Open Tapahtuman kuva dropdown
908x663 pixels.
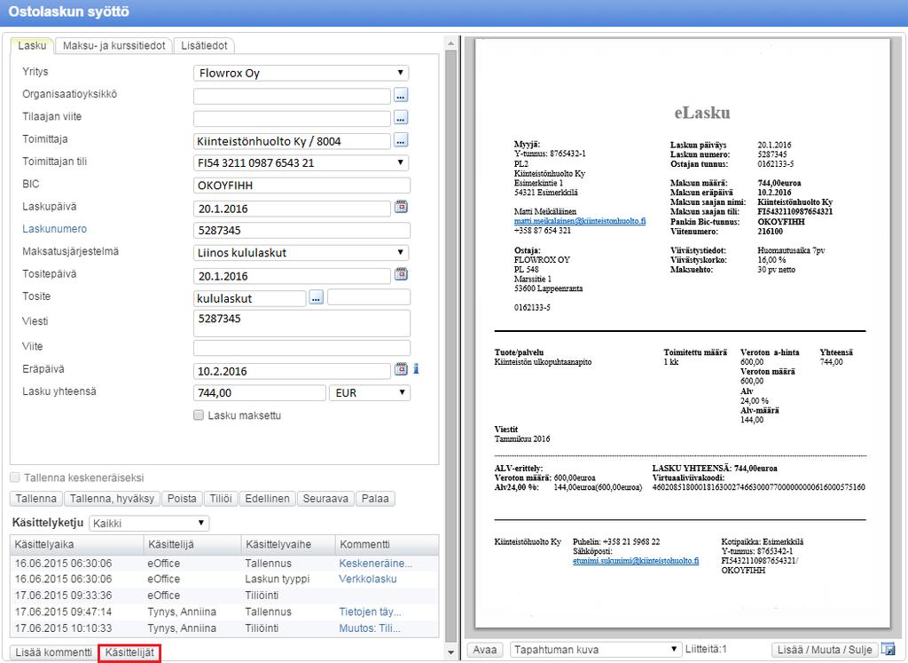tap(595, 650)
